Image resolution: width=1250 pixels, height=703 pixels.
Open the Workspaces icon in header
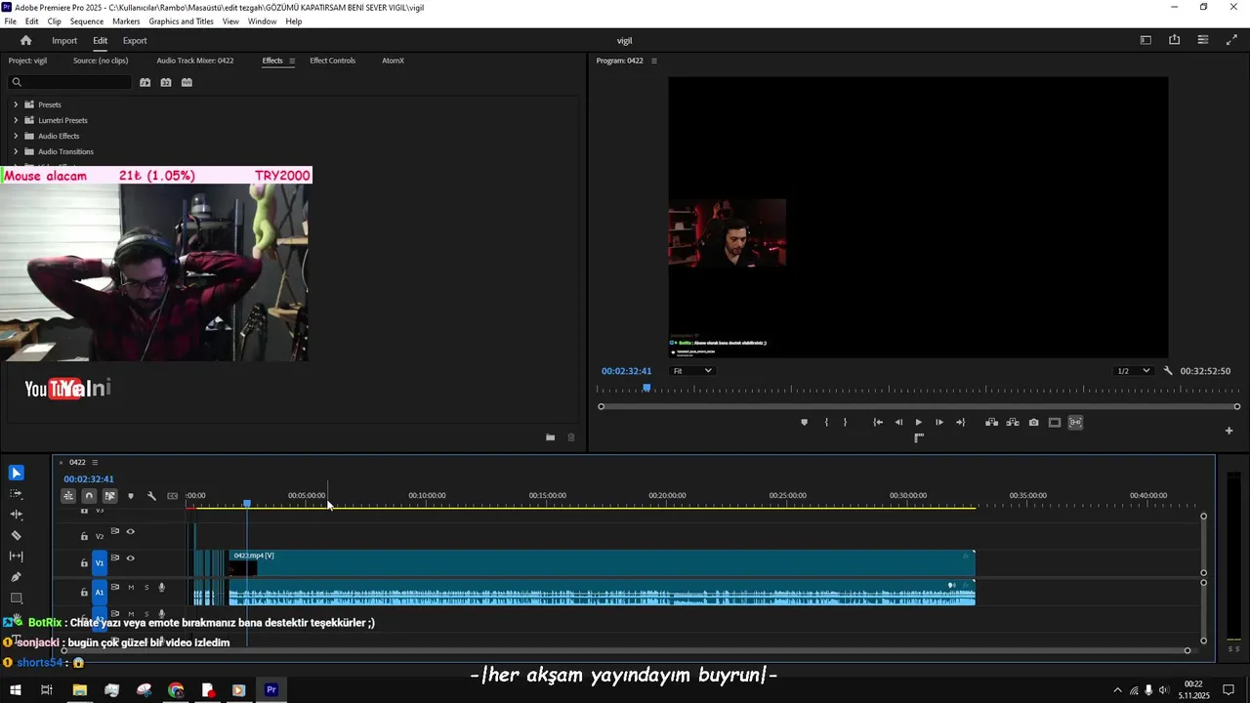tap(1146, 40)
